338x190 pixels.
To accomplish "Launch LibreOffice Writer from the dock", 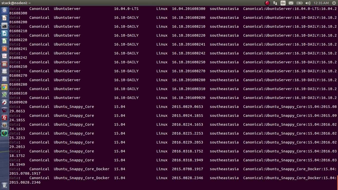I will [x=4, y=34].
